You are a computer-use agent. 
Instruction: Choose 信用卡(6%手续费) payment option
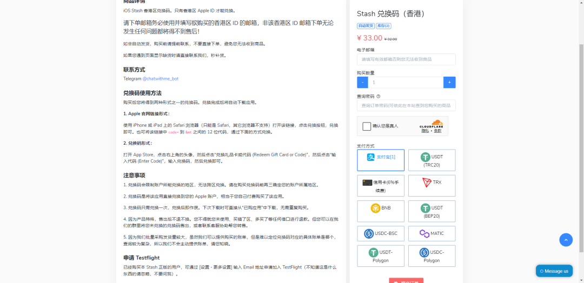tap(381, 186)
